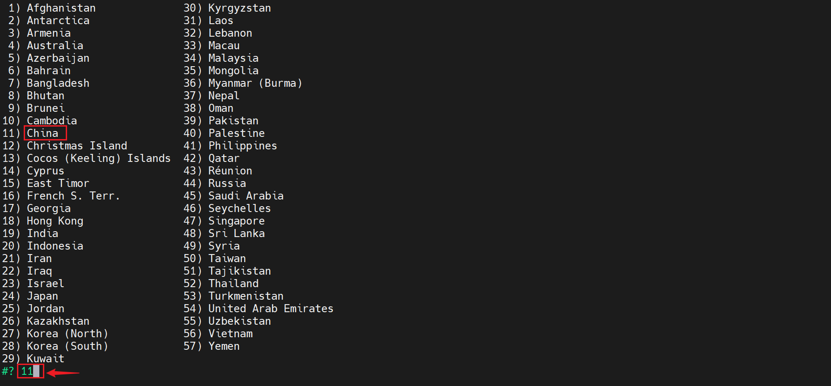Click the red arrow beside the prompt
831x386 pixels.
[63, 372]
